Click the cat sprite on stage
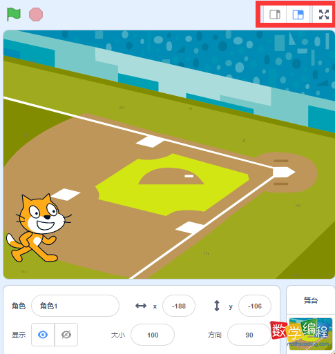 pos(39,228)
